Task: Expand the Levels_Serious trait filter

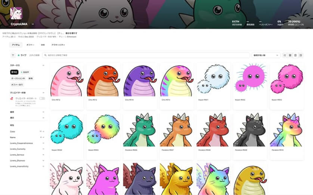Action: pos(27,155)
